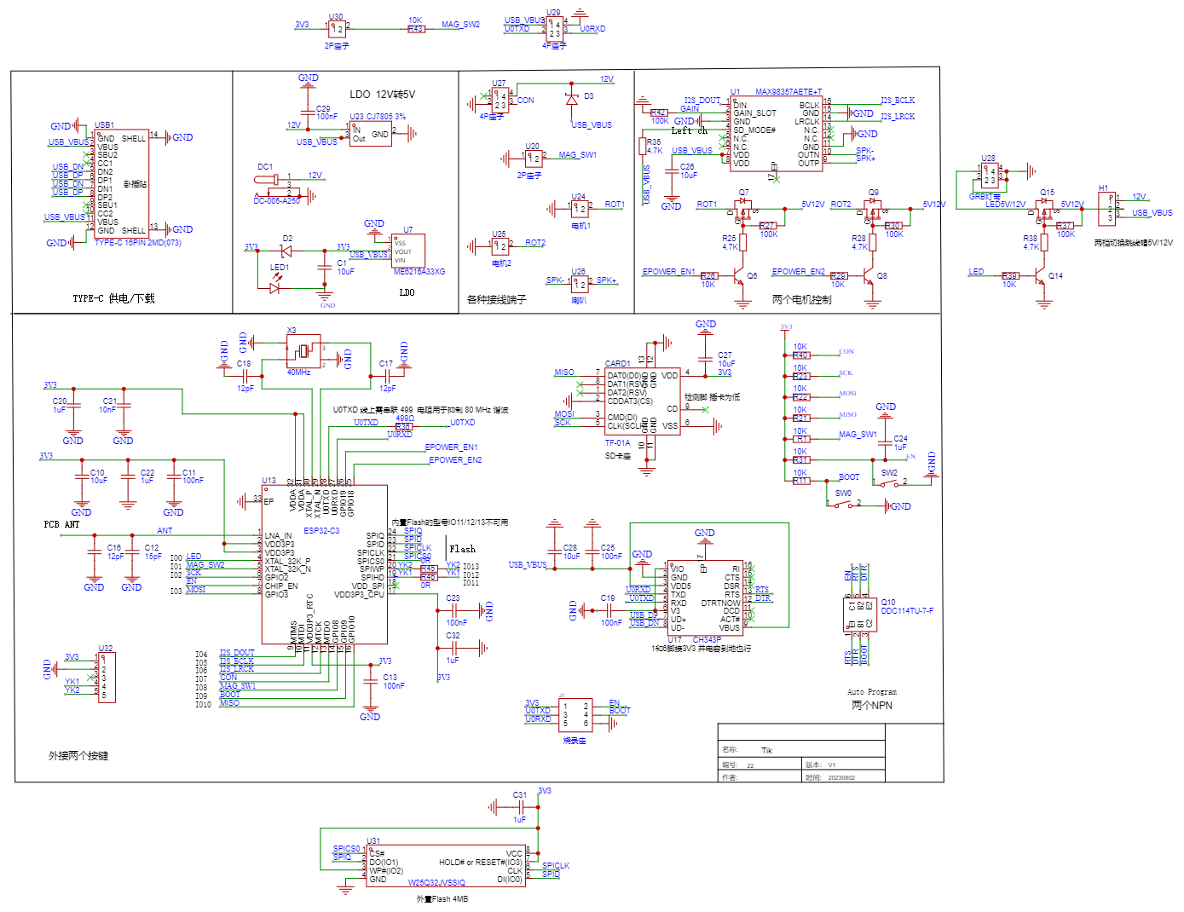
Task: Click the D2 diode symbol
Action: pyautogui.click(x=286, y=251)
